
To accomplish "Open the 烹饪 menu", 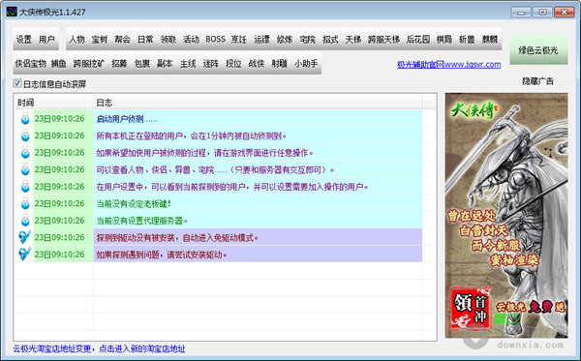I will point(238,40).
